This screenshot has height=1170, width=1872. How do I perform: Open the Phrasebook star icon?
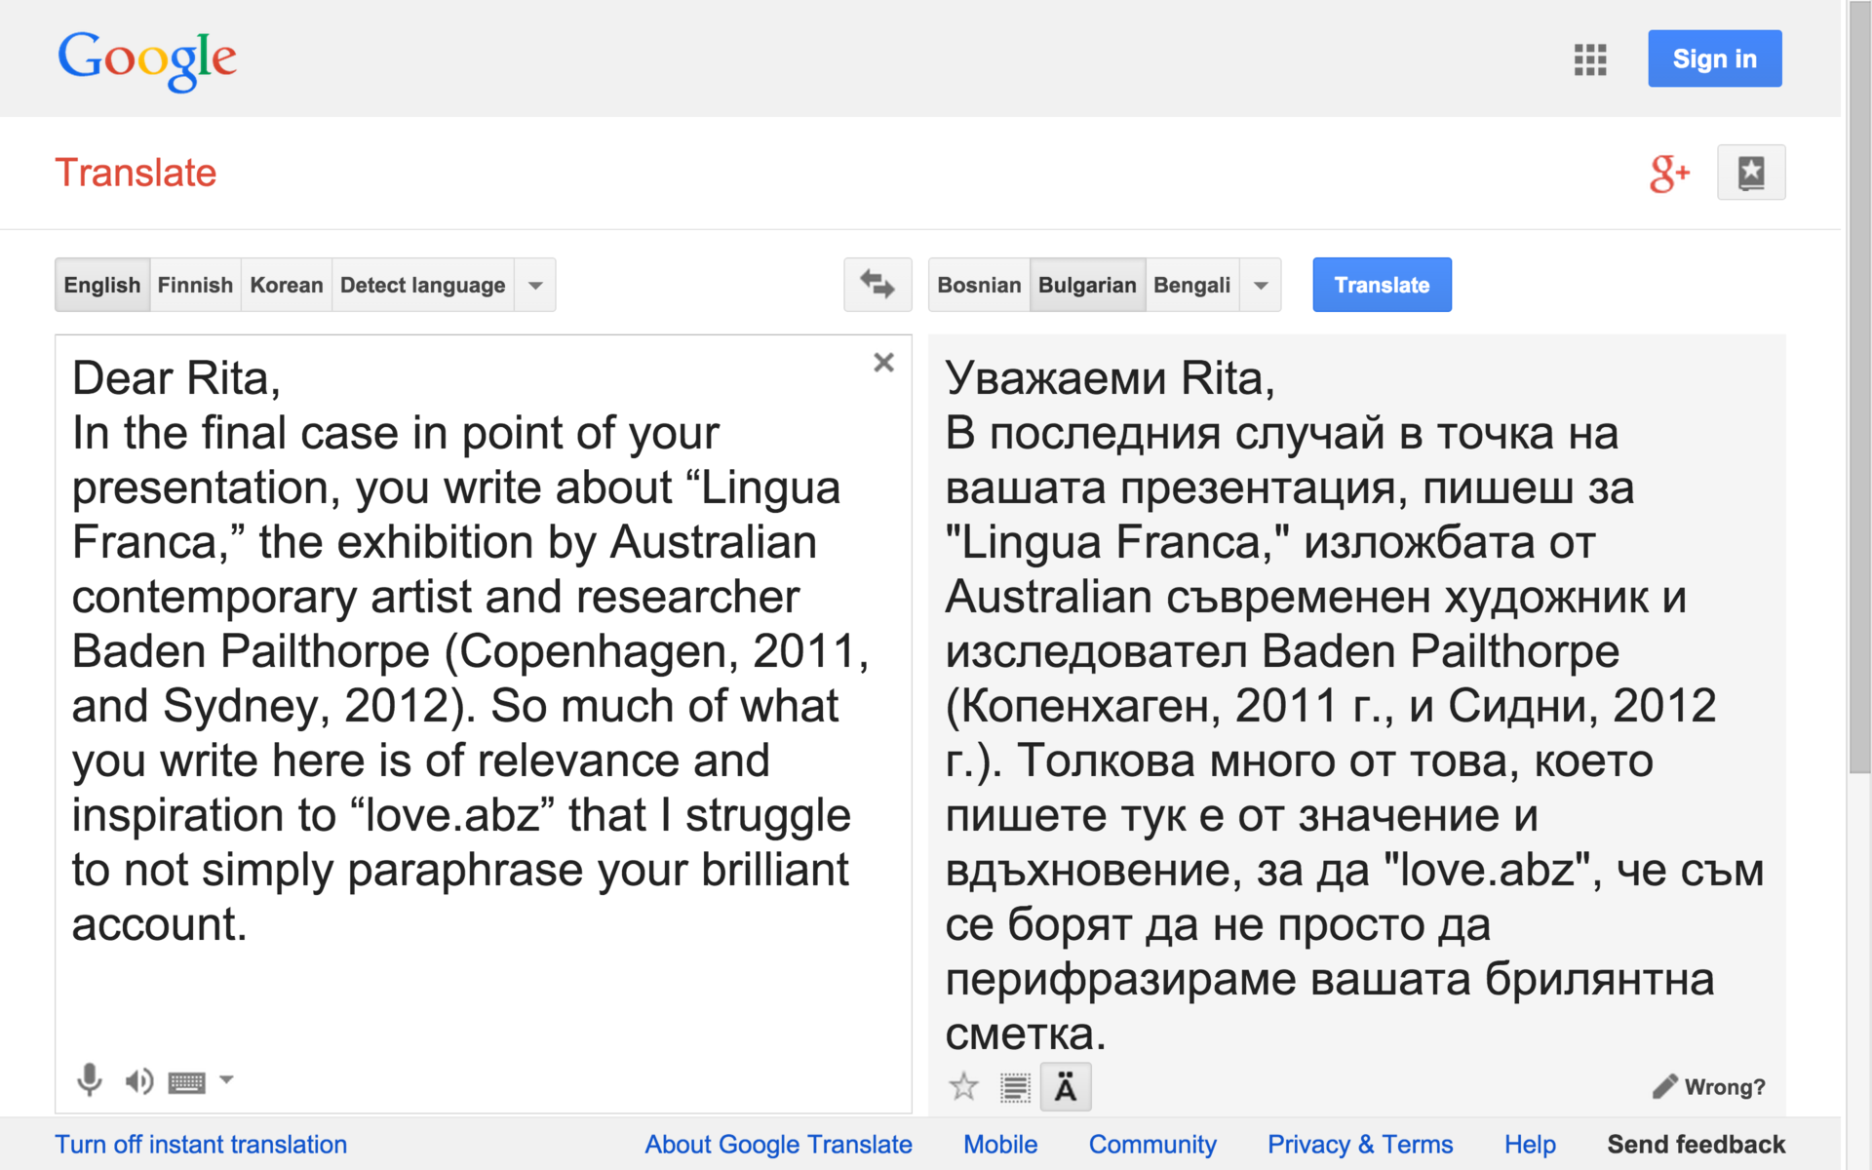(x=1750, y=173)
